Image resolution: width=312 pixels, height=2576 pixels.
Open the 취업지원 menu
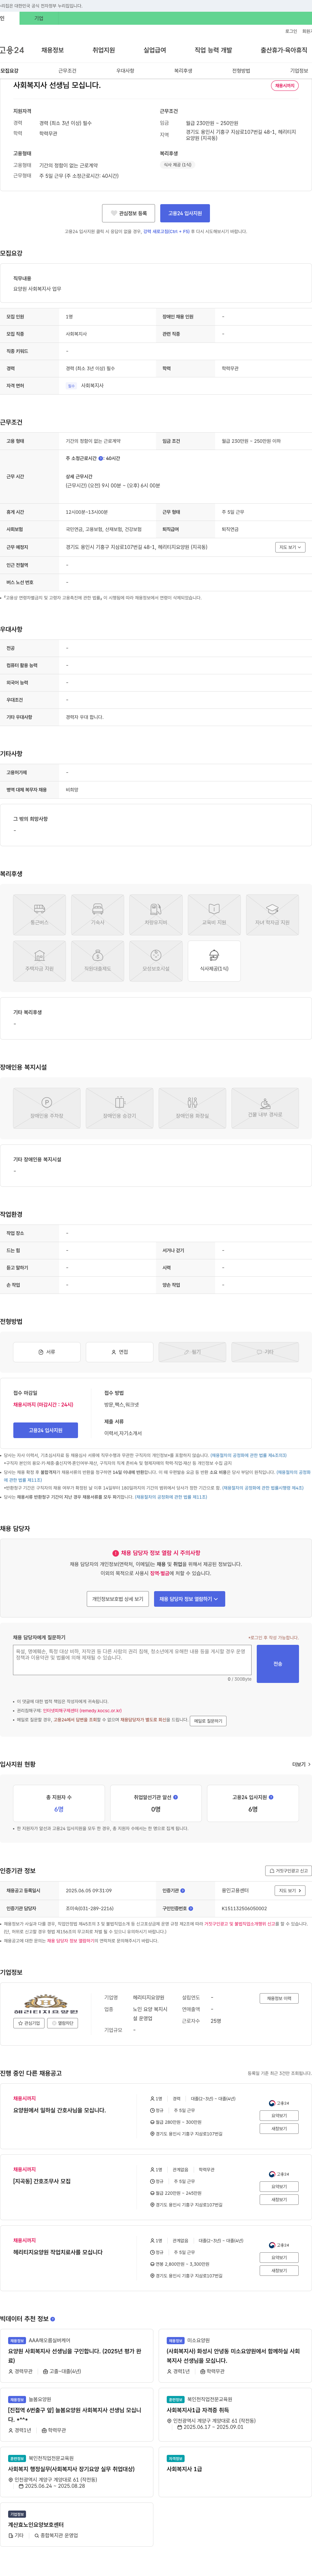click(104, 50)
